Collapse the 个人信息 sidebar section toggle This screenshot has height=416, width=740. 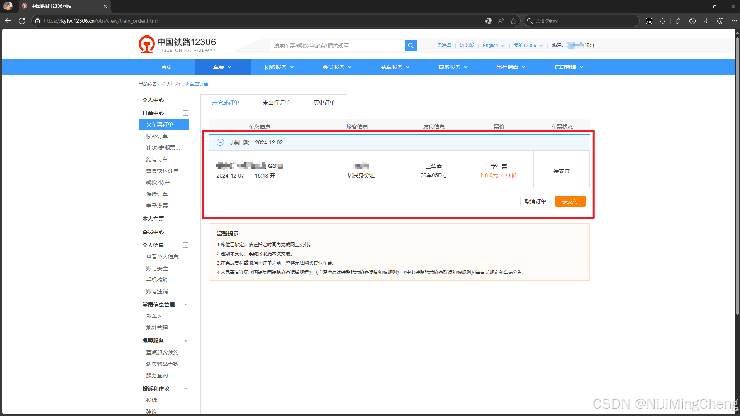click(185, 245)
